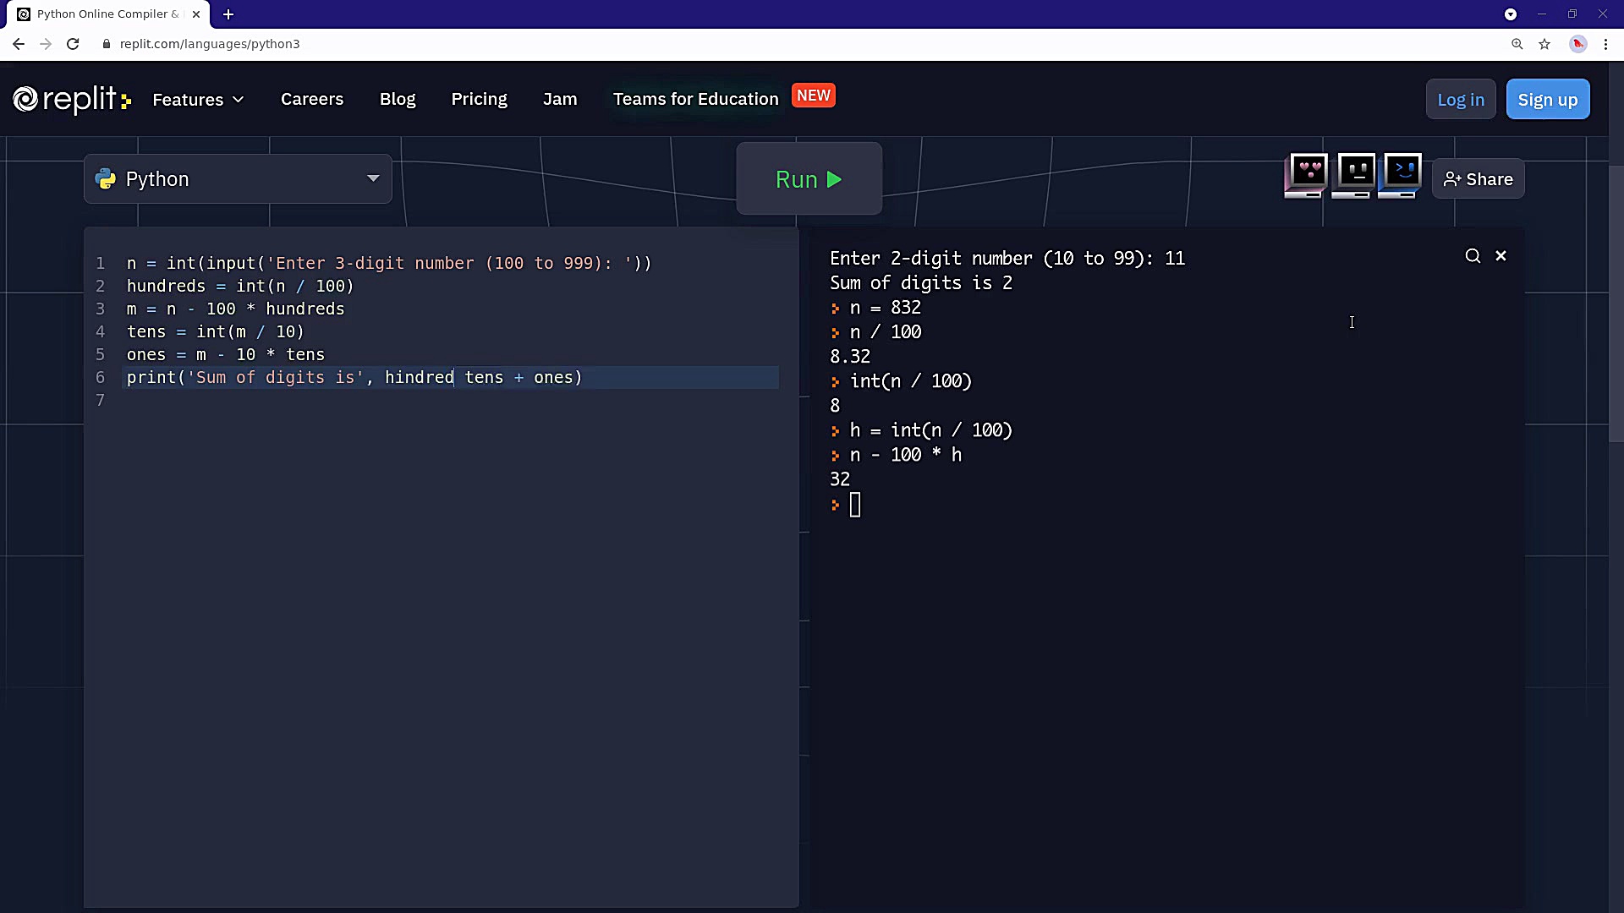Click the Log in button
Image resolution: width=1624 pixels, height=913 pixels.
pyautogui.click(x=1461, y=100)
